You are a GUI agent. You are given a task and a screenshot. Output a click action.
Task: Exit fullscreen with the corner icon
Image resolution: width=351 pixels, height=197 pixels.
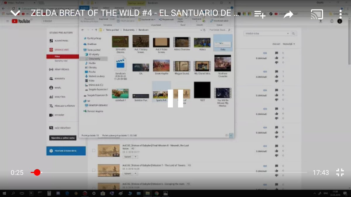(340, 172)
